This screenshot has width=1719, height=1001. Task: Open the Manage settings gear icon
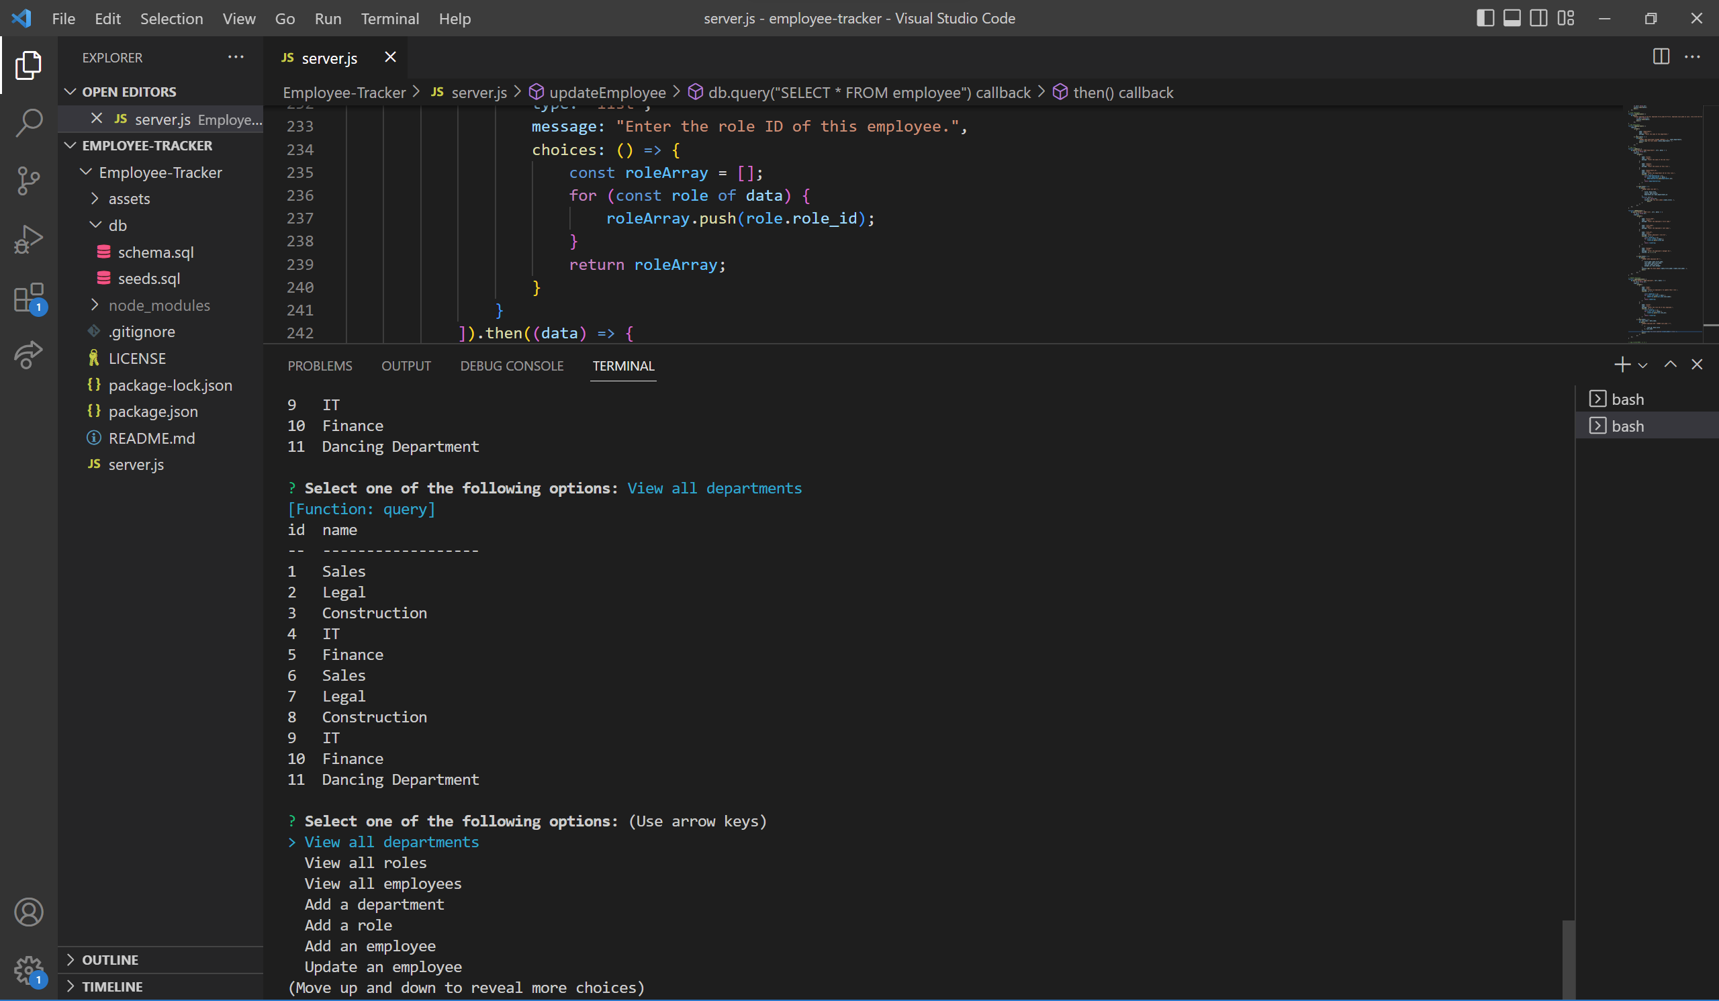tap(29, 971)
